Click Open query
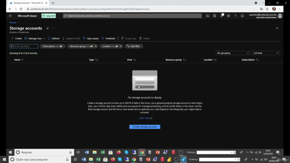290x163 pixels. (x=91, y=38)
